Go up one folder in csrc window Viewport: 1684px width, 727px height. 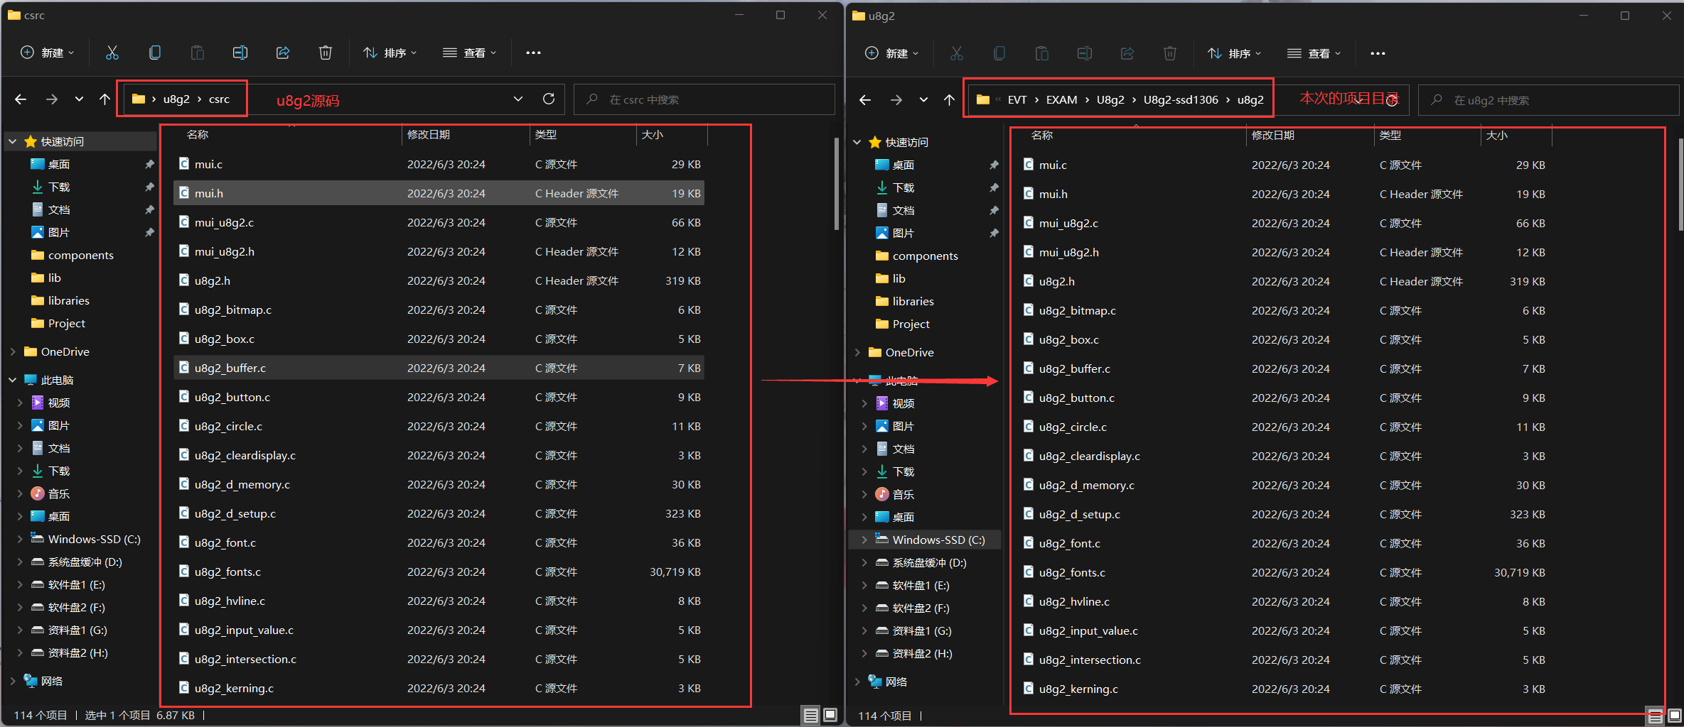coord(104,99)
